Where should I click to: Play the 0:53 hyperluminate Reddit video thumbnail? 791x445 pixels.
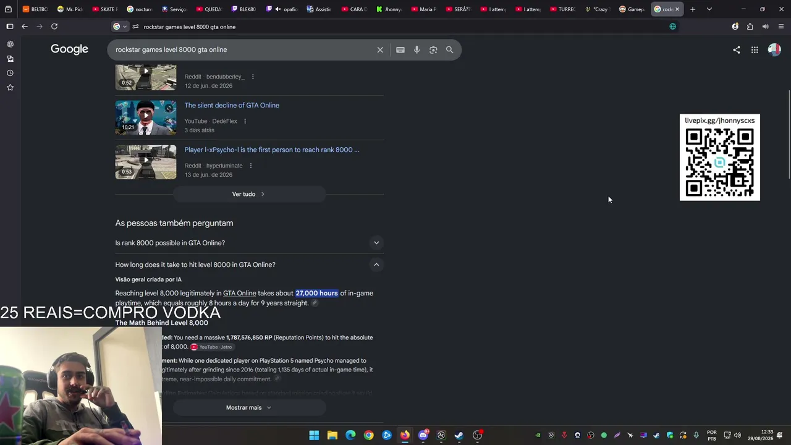click(146, 162)
